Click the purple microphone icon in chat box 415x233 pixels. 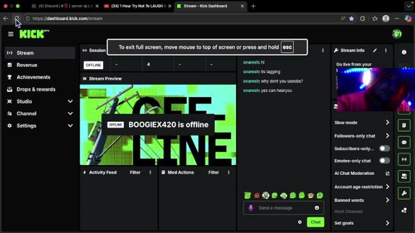pos(251,208)
